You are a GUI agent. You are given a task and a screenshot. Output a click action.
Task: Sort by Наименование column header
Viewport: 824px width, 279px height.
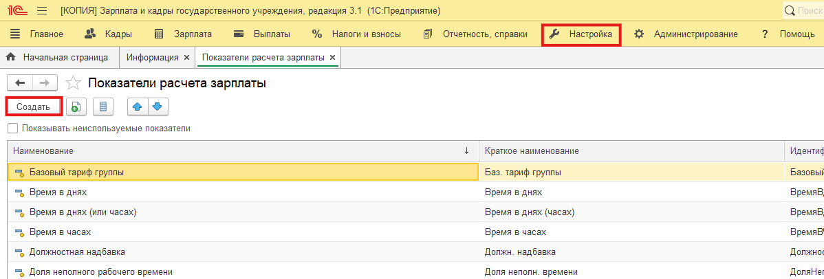point(243,150)
